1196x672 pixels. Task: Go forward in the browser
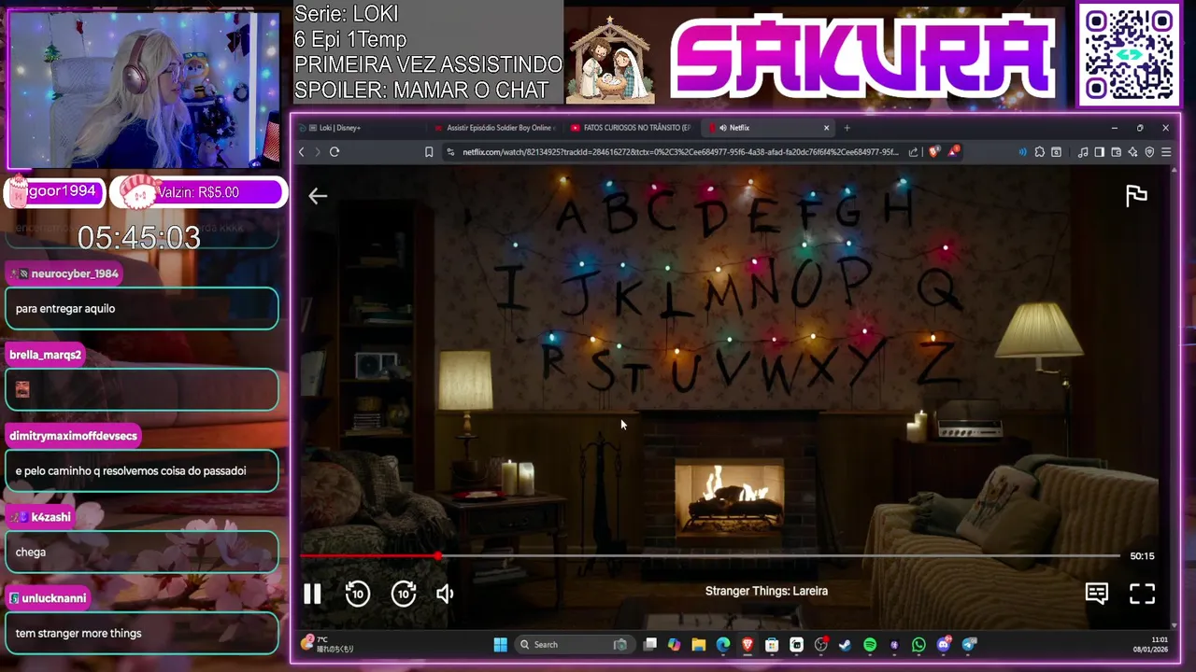click(x=318, y=152)
